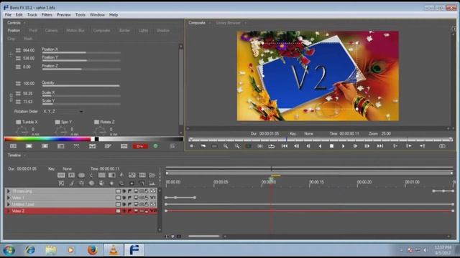Open the Border controls tab
Screen dimensions: 460x258
coord(124,30)
